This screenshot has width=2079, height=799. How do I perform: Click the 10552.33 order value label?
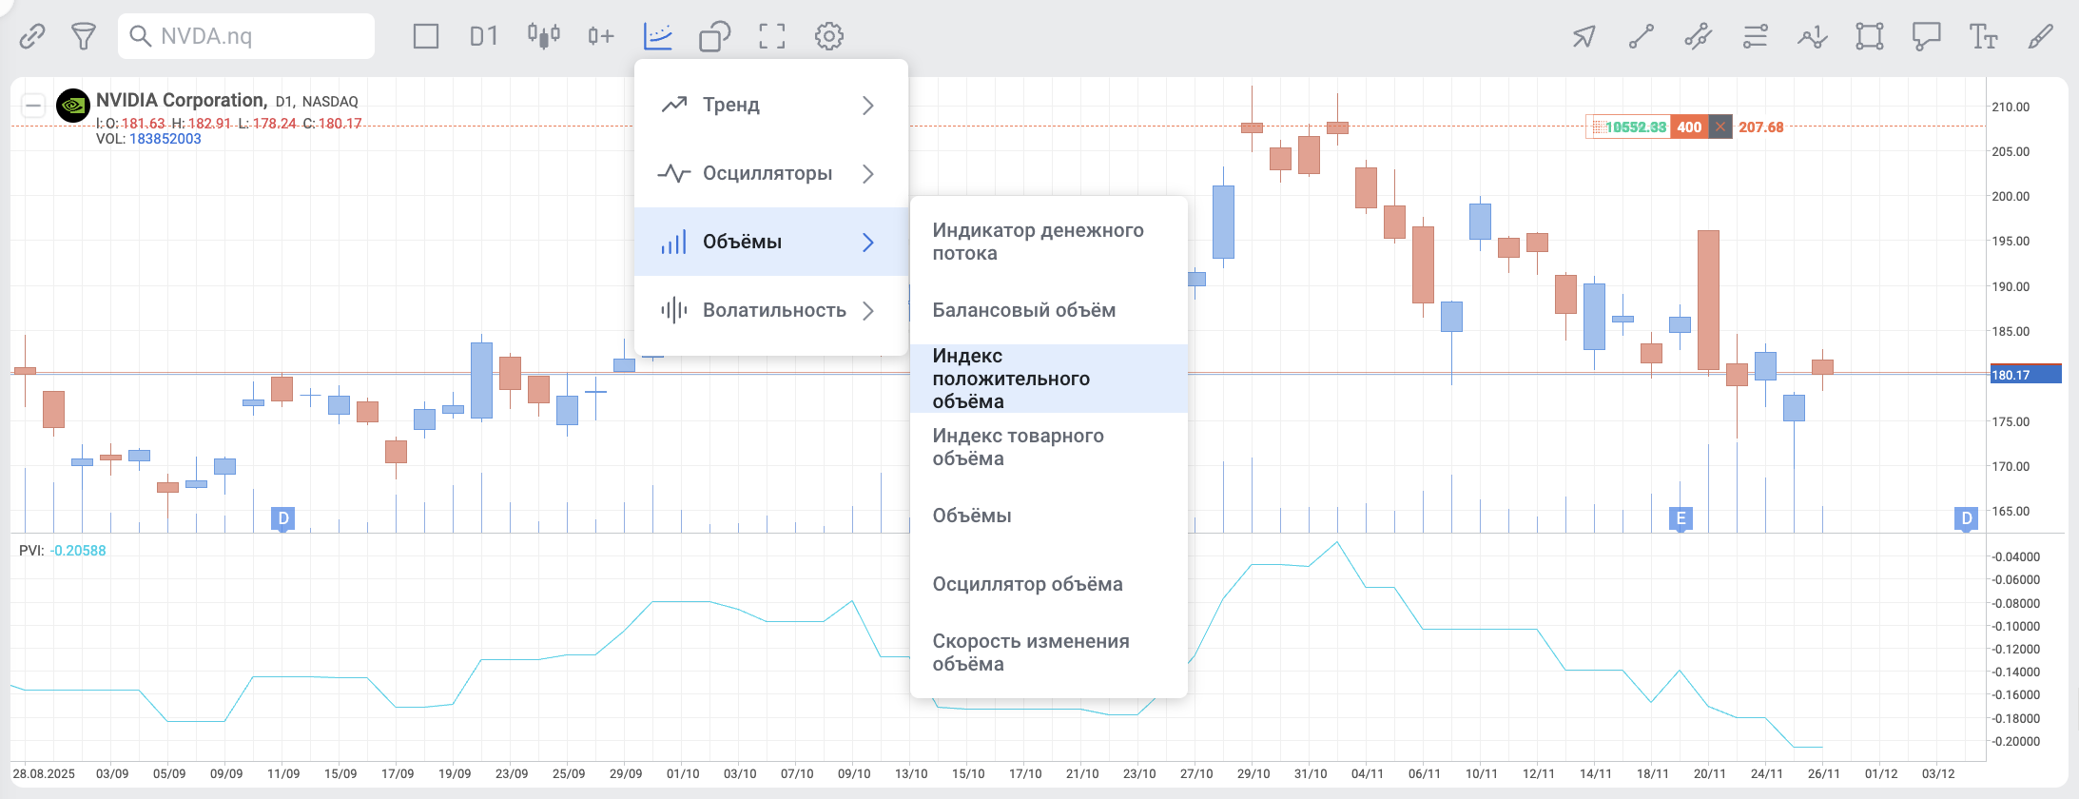1629,127
